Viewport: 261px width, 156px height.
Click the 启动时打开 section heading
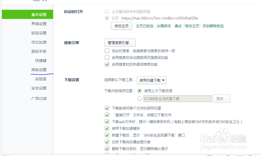click(73, 12)
